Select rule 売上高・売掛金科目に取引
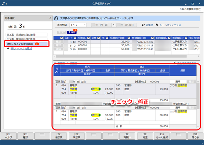Image resolution: width=204 pixels, height=145 pixels. [x=27, y=35]
